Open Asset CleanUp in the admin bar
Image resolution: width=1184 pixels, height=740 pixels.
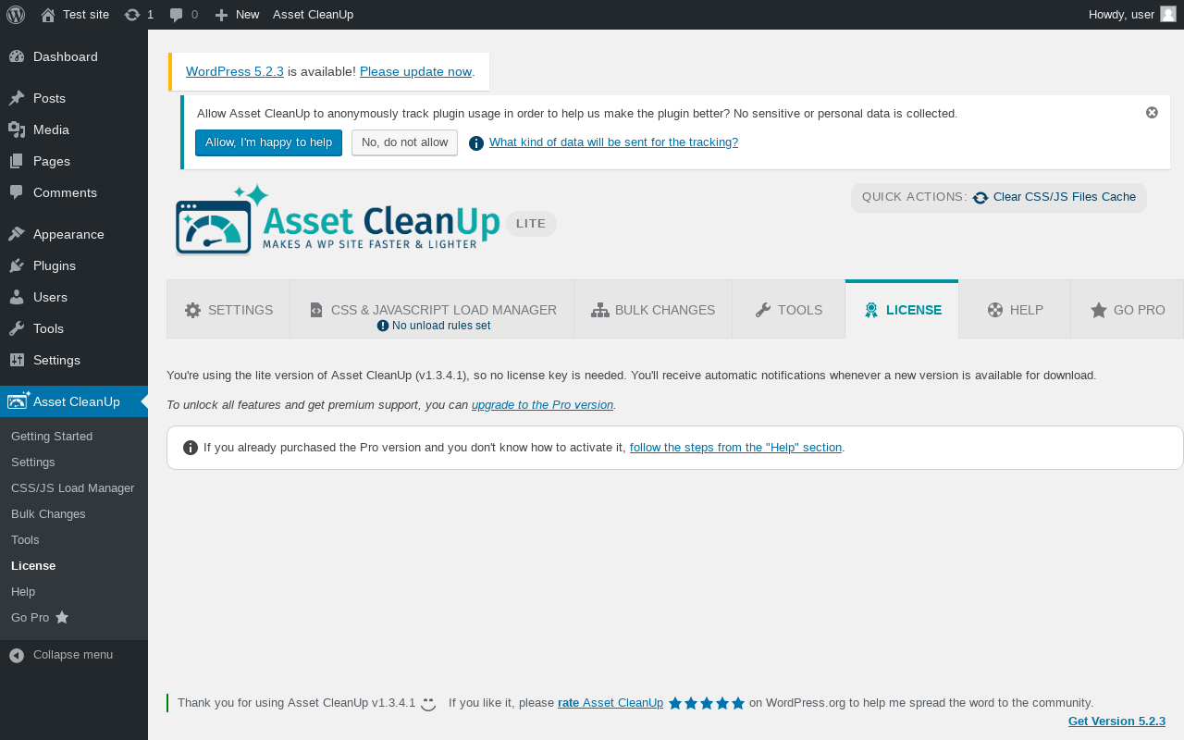click(x=313, y=15)
